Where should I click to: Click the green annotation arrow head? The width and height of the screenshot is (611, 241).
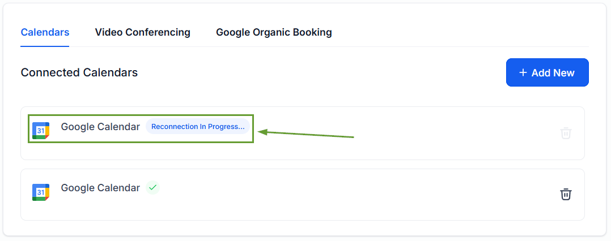point(262,132)
